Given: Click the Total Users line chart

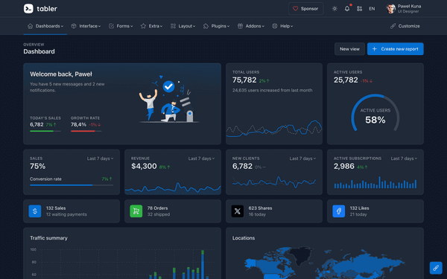Looking at the screenshot, I should tap(274, 129).
